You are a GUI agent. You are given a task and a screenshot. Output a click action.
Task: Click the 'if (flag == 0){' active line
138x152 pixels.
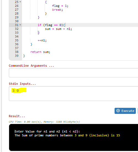[x=51, y=25]
